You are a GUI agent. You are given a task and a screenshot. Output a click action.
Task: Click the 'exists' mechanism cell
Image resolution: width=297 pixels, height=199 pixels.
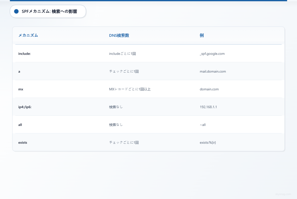(x=23, y=143)
